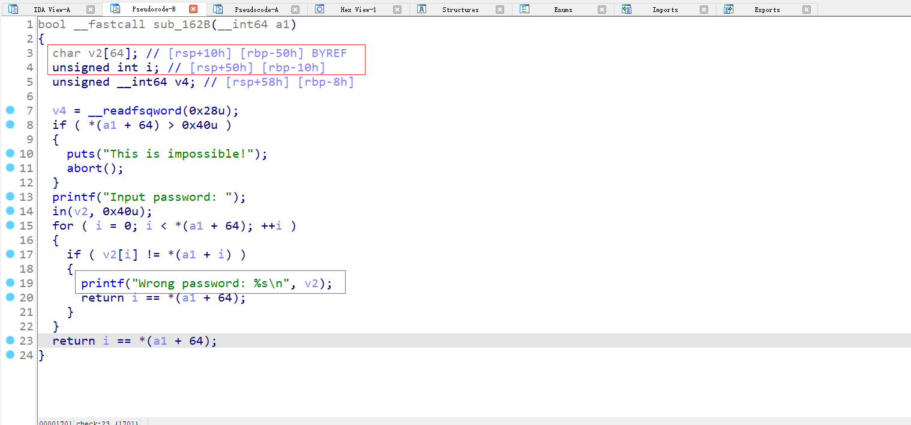Switch to the Imports tab
This screenshot has height=425, width=911.
pyautogui.click(x=665, y=10)
